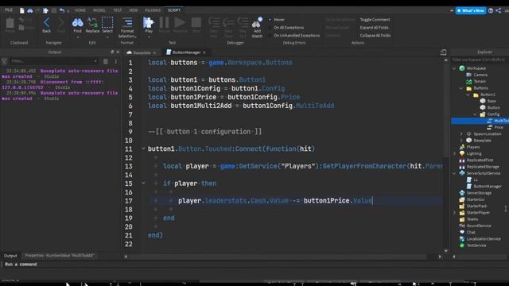Click the editor horizontal scrollbar
This screenshot has height=286, width=509.
pyautogui.click(x=278, y=257)
